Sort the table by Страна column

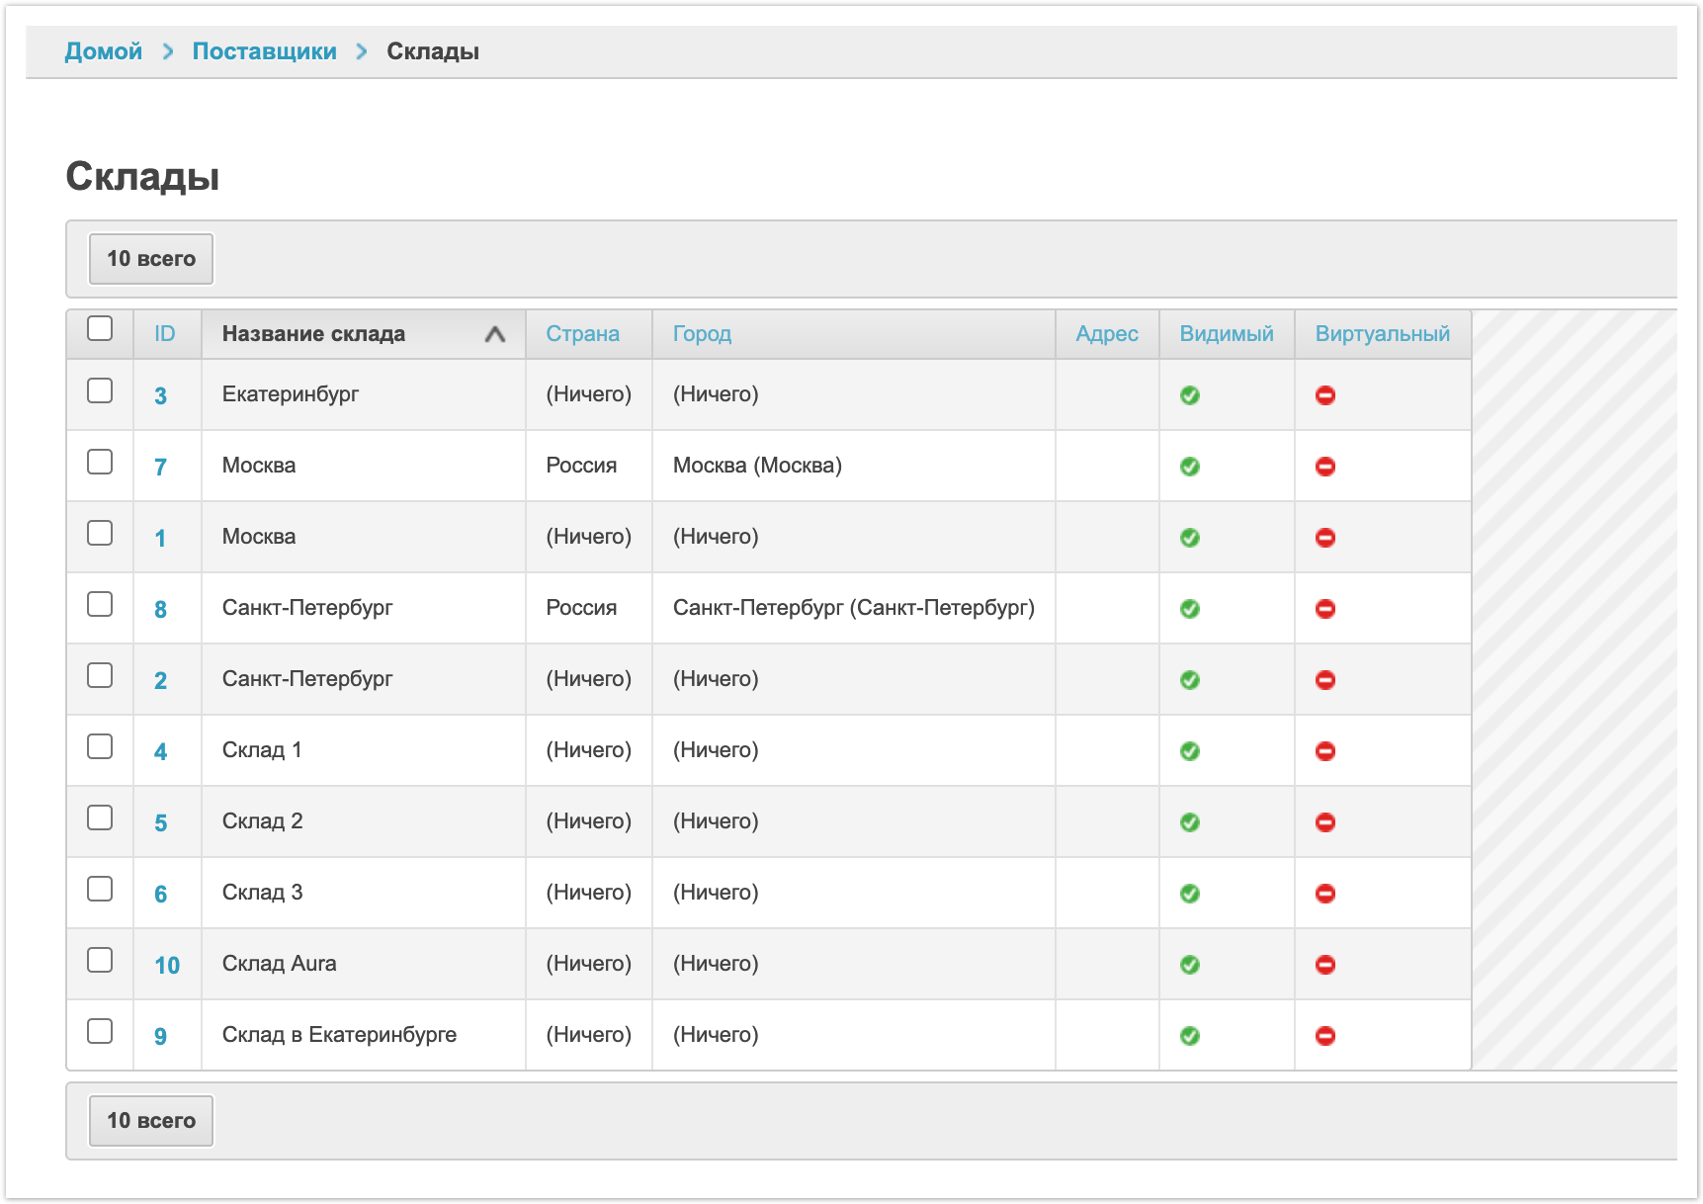[582, 334]
